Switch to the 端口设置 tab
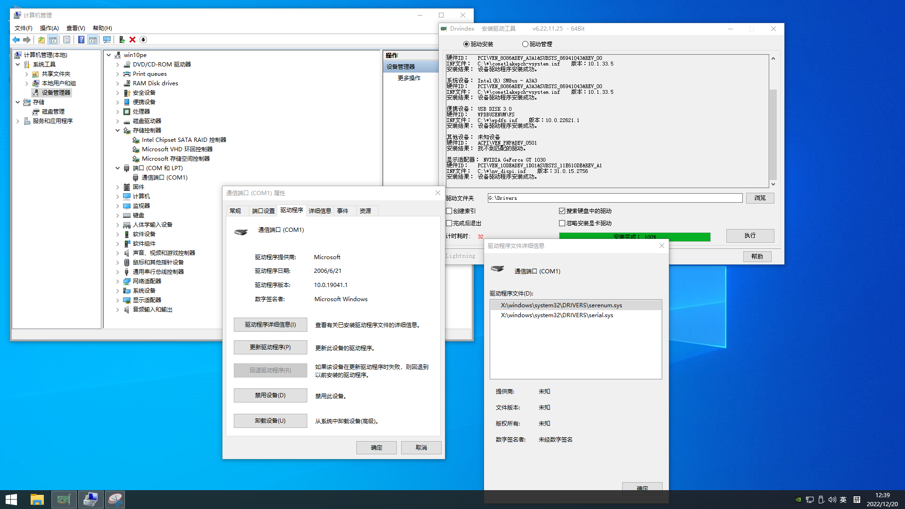This screenshot has width=905, height=509. coord(263,211)
